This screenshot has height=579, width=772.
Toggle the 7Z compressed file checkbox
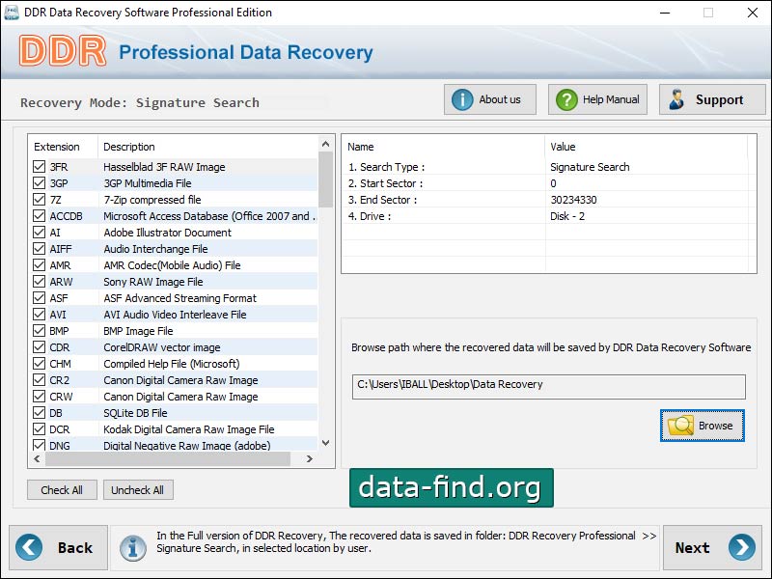tap(40, 200)
